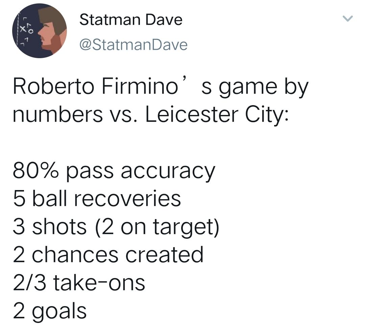
Task: Click the "numbers vs." text
Action: 76,115
